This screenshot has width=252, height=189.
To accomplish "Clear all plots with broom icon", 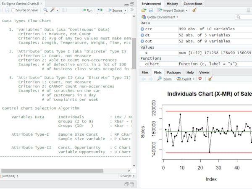I will pos(210,79).
